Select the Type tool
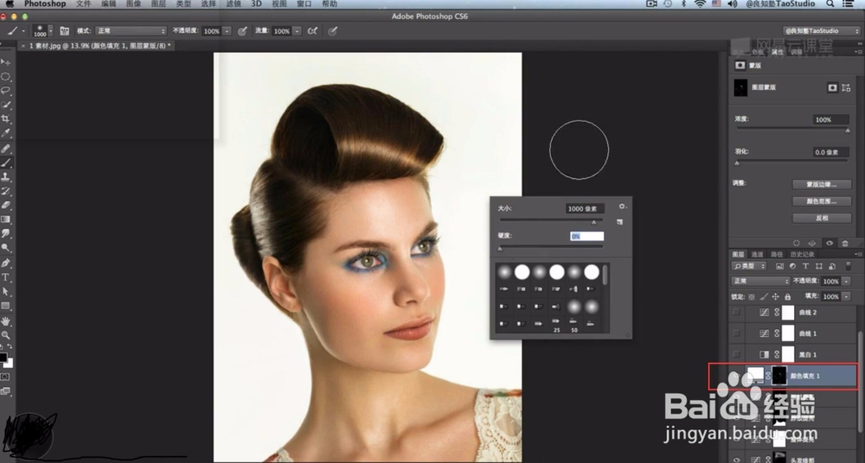865x463 pixels. [6, 277]
